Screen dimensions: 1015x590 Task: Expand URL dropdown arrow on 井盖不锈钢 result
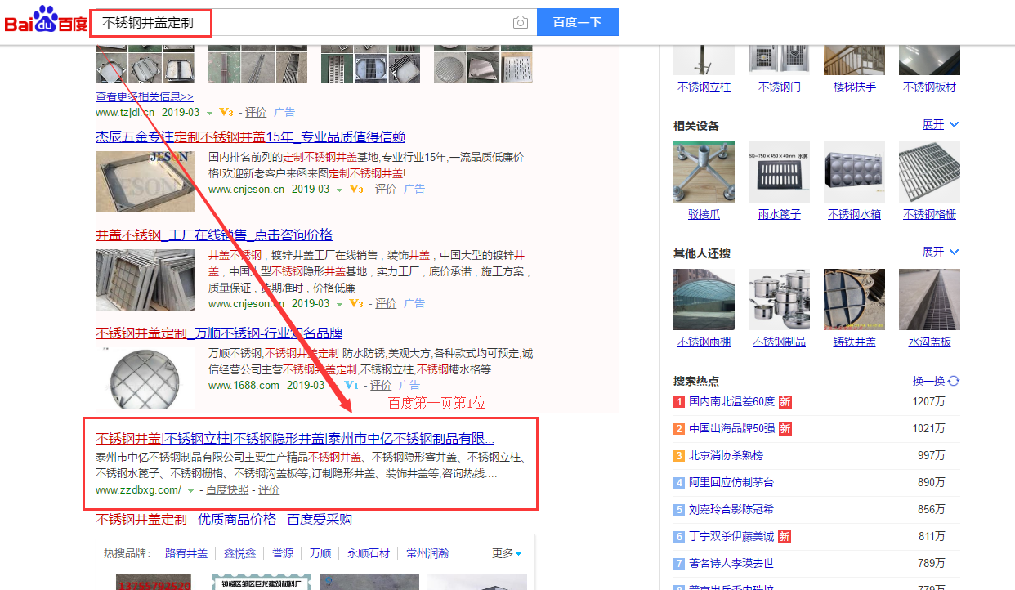339,304
